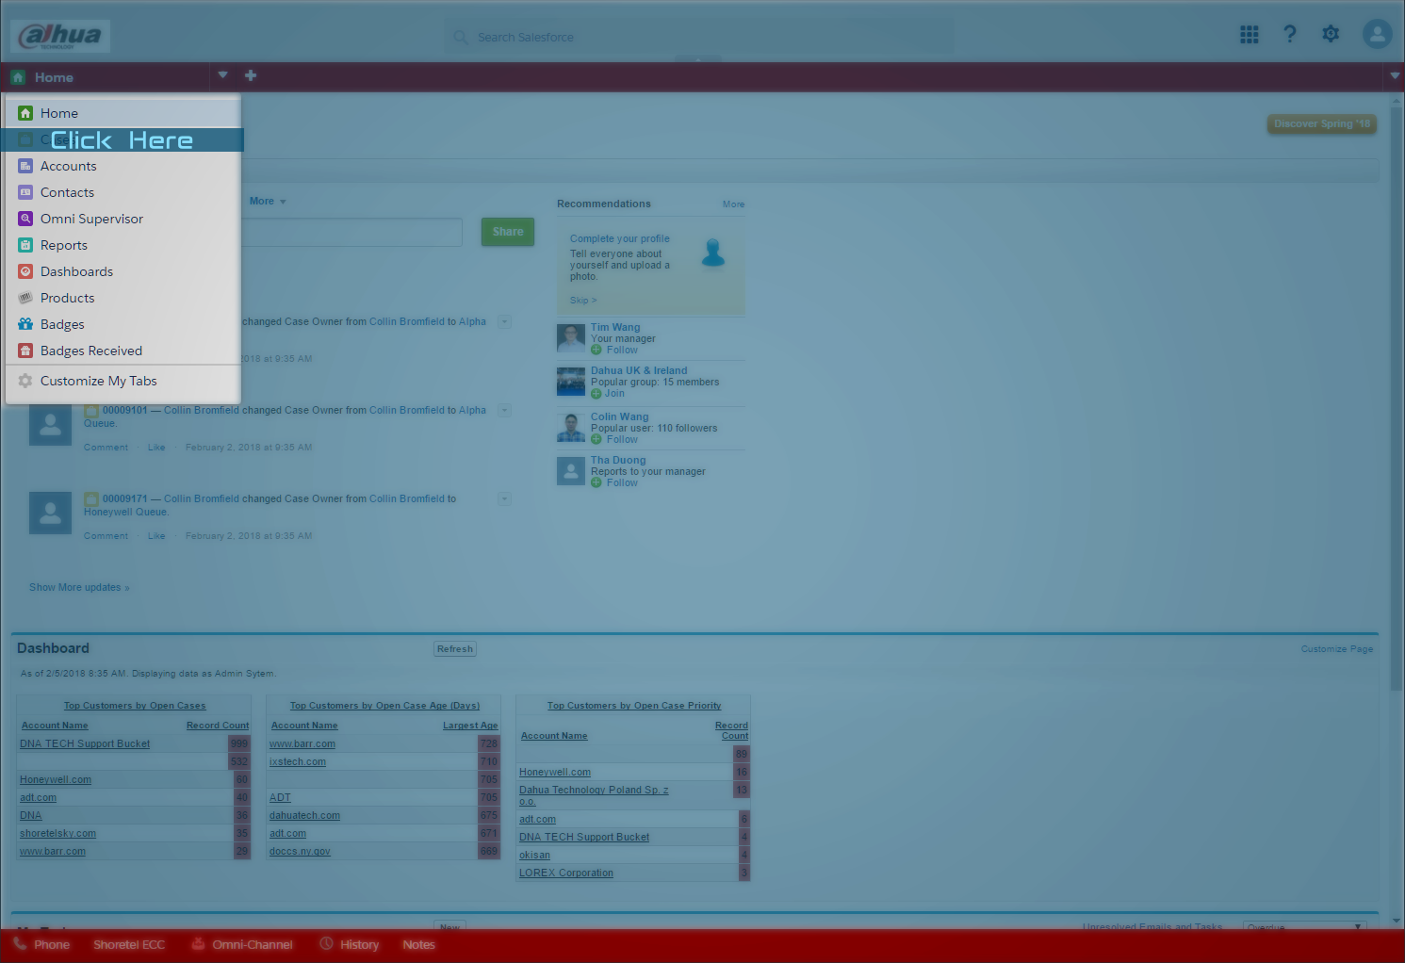Open Customize My Tabs
The height and width of the screenshot is (963, 1405).
tap(123, 381)
